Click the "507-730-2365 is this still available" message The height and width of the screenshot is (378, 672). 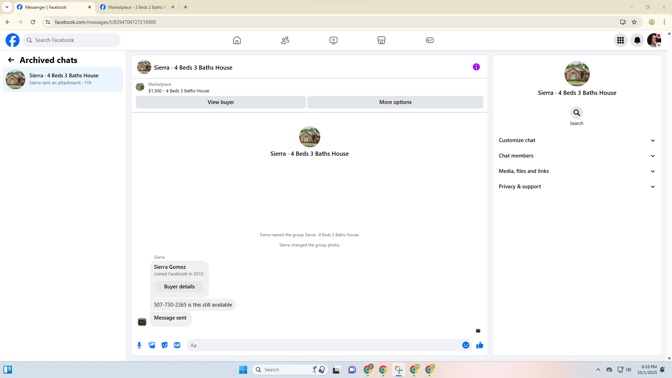pos(193,305)
